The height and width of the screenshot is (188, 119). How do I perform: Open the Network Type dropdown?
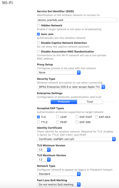[59, 174]
